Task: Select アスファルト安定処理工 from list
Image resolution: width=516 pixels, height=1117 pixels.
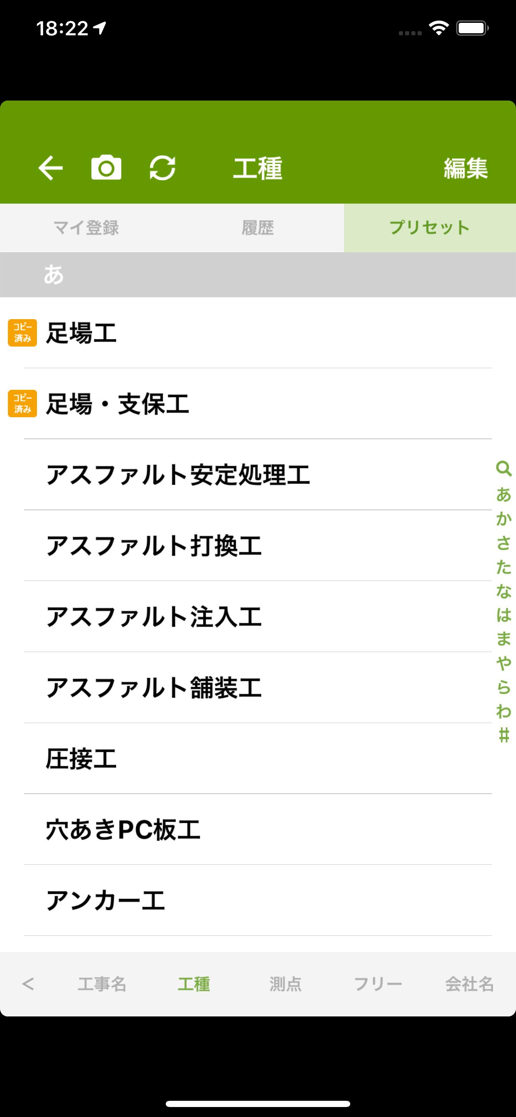Action: click(258, 475)
